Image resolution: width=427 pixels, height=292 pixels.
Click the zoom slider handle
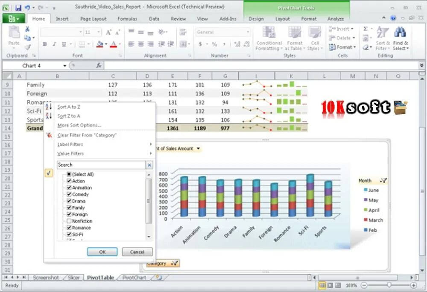pos(389,285)
